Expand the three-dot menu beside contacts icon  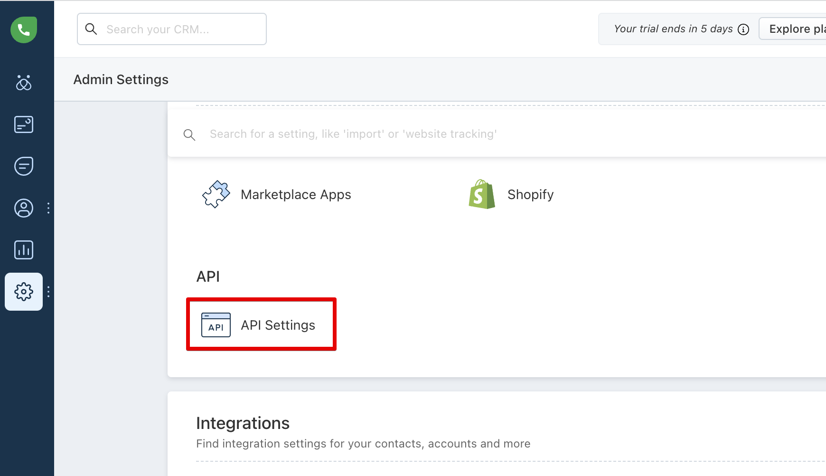[48, 208]
